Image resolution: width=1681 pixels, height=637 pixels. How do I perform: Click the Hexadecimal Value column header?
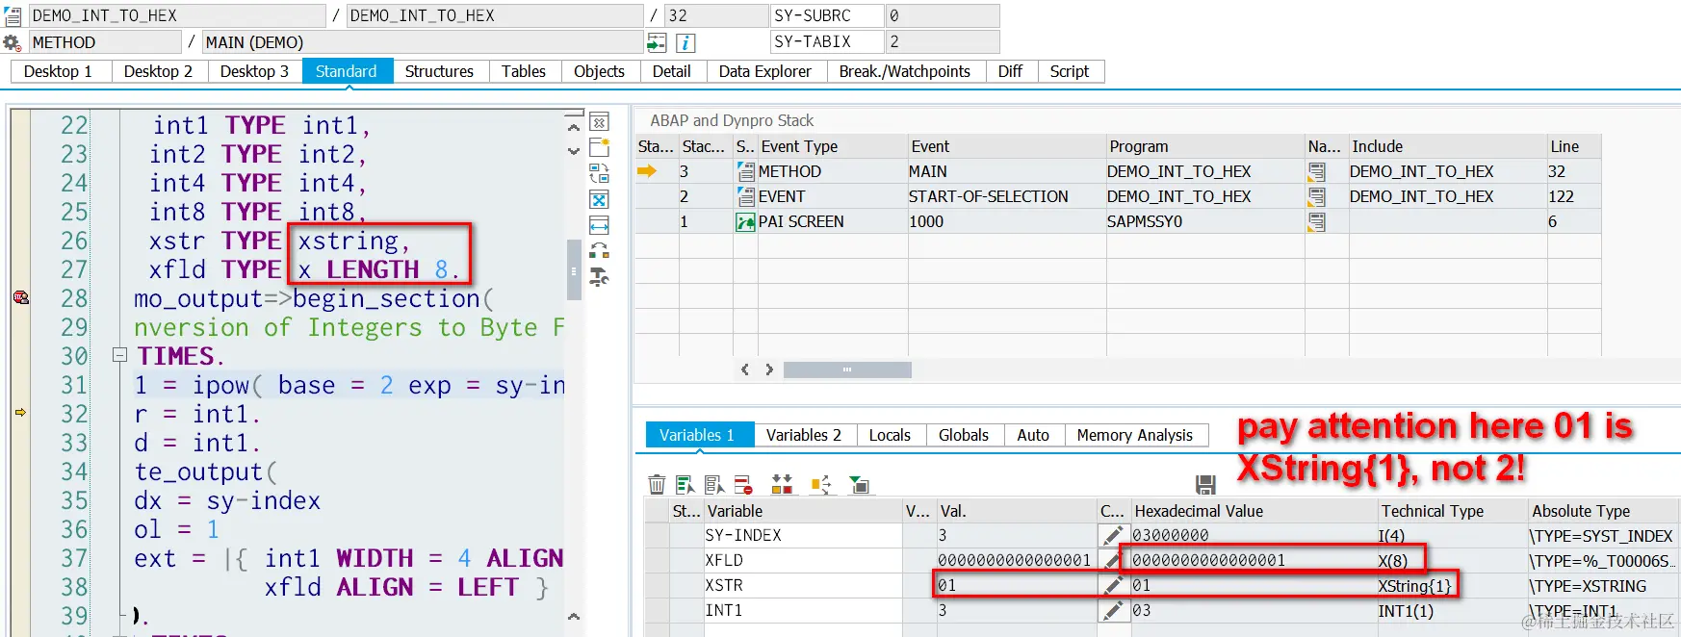click(x=1254, y=511)
